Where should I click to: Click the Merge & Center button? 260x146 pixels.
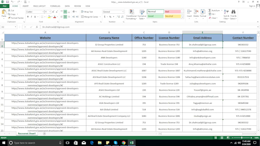click(x=90, y=17)
